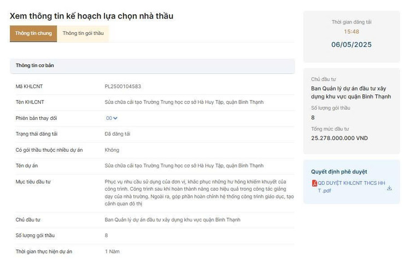
Task: Click the page title heading
Action: [91, 16]
